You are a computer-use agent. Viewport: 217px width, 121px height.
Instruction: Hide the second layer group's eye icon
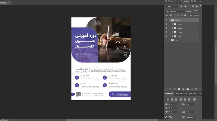166,24
